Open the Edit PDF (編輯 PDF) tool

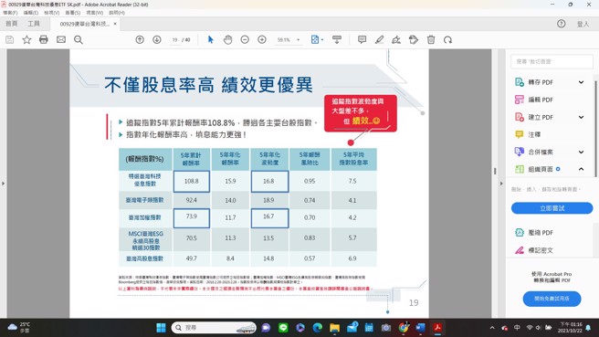[x=541, y=100]
